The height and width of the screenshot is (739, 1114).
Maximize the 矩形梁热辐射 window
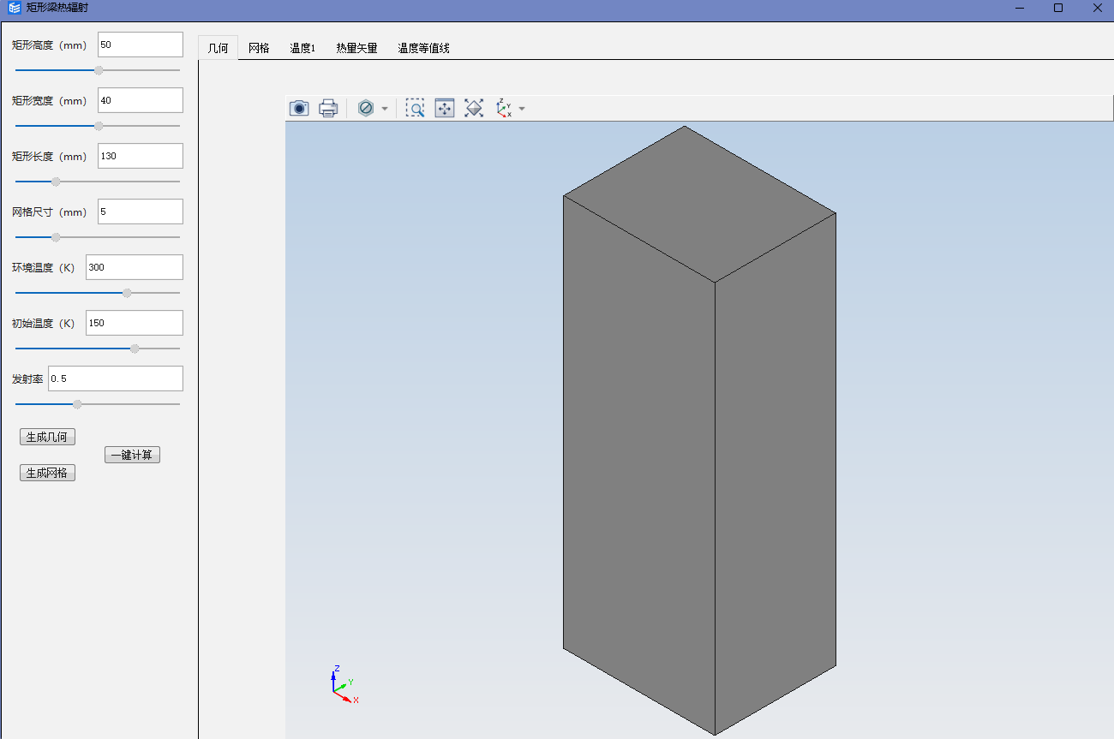click(x=1058, y=8)
